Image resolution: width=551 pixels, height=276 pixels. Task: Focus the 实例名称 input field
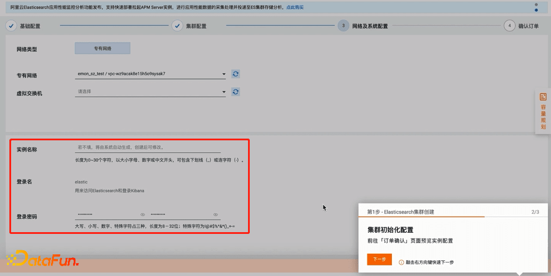[147, 147]
